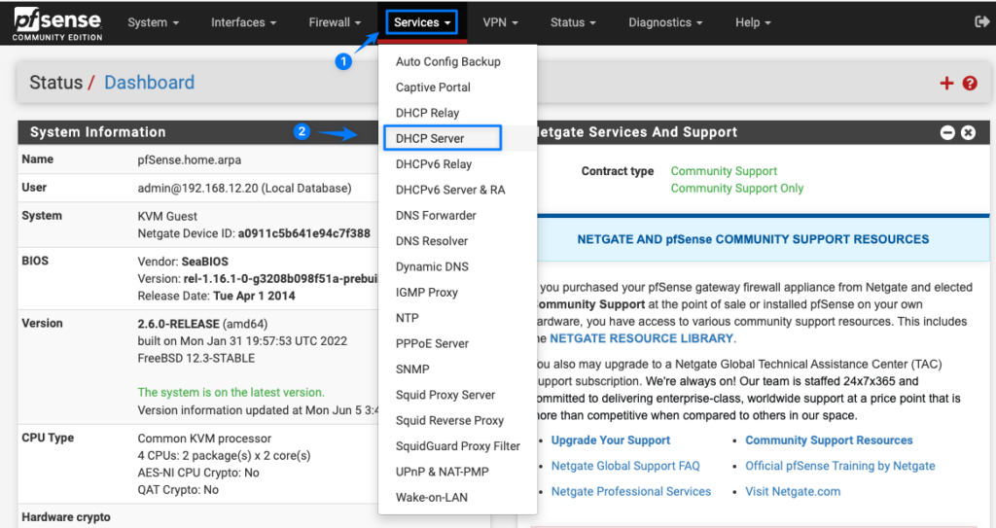Open the NETGATE RESOURCE LIBRARY link
This screenshot has width=996, height=528.
[641, 338]
